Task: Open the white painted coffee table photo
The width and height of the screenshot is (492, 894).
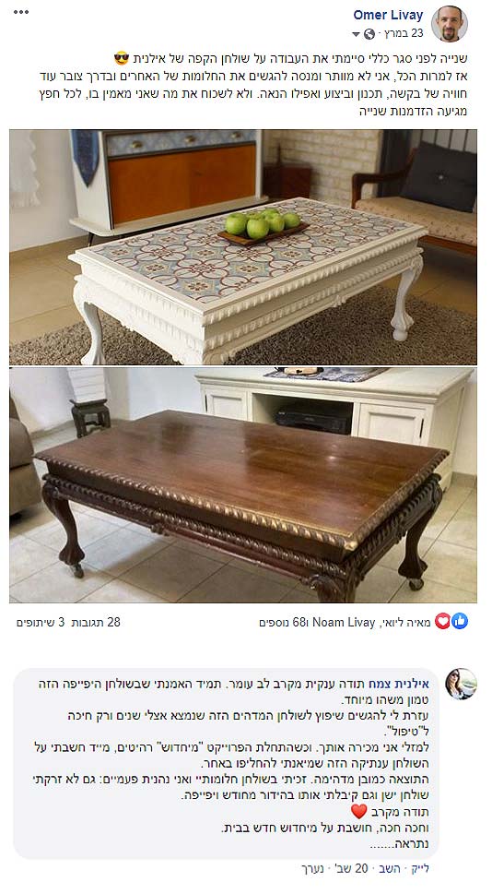Action: click(x=243, y=247)
